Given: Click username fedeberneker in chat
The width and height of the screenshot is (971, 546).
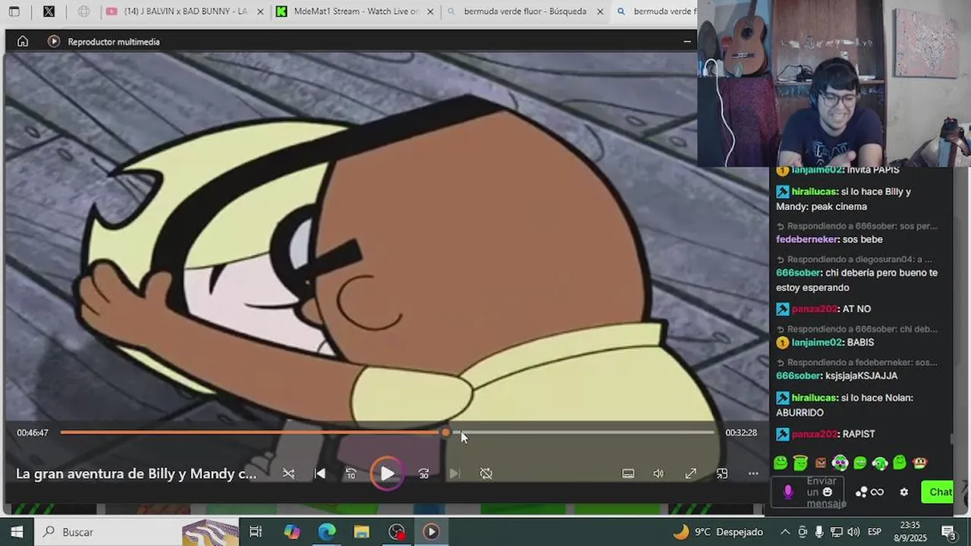Looking at the screenshot, I should click(807, 240).
